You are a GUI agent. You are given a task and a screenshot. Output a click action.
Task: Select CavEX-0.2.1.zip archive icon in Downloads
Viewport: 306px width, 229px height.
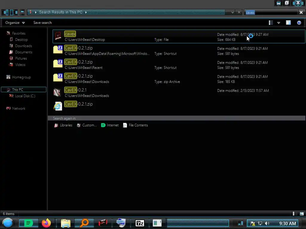pos(58,78)
